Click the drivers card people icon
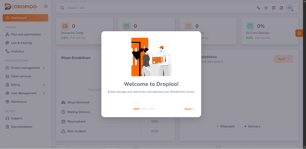Viewport: 306px width, 149px height. [x=188, y=26]
